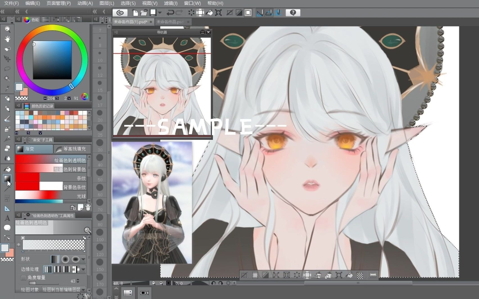The image size is (479, 299).
Task: Open the 边缘处理 edge processing dropdown
Action: (x=83, y=269)
